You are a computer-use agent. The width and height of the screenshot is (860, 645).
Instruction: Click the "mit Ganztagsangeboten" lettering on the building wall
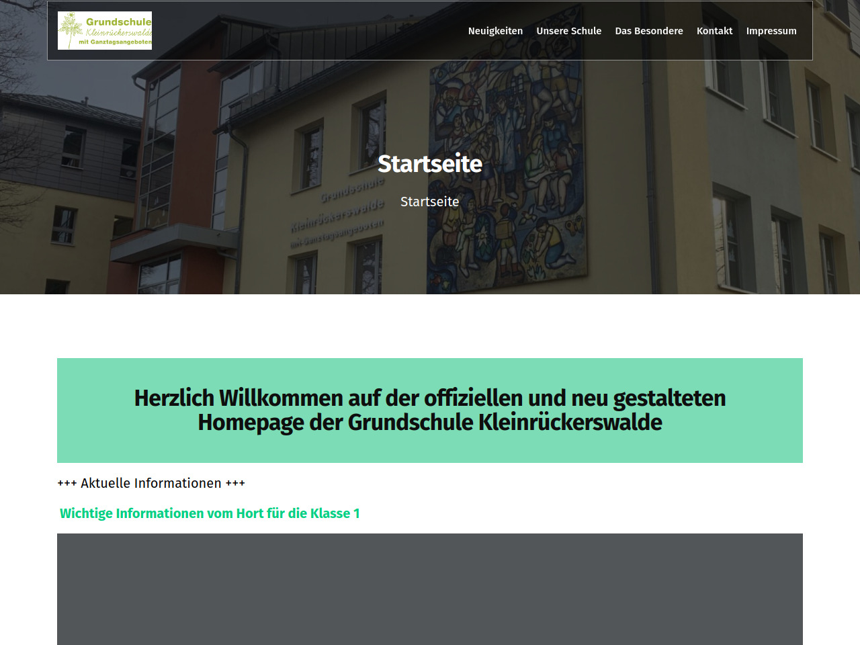coord(337,233)
